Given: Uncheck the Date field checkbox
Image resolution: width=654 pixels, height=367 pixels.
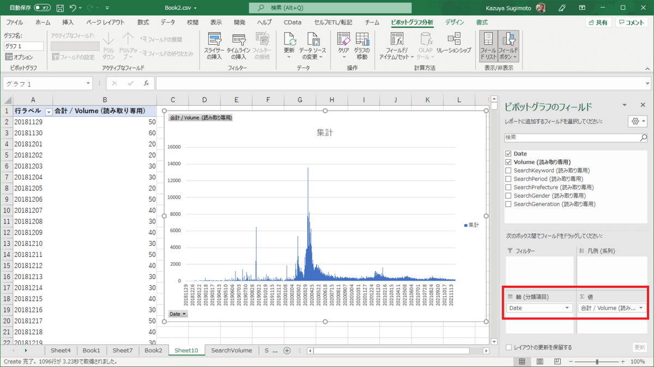Looking at the screenshot, I should click(508, 154).
